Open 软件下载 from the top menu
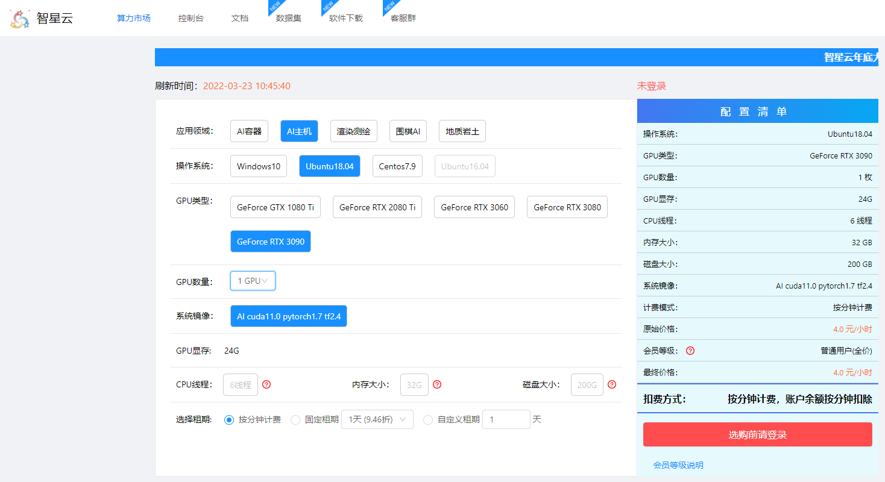The height and width of the screenshot is (482, 885). coord(346,18)
